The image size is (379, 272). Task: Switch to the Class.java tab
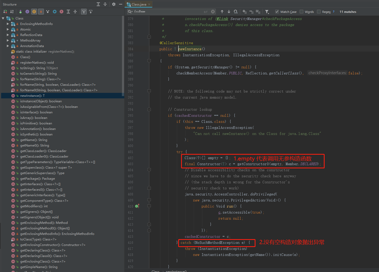(x=139, y=4)
